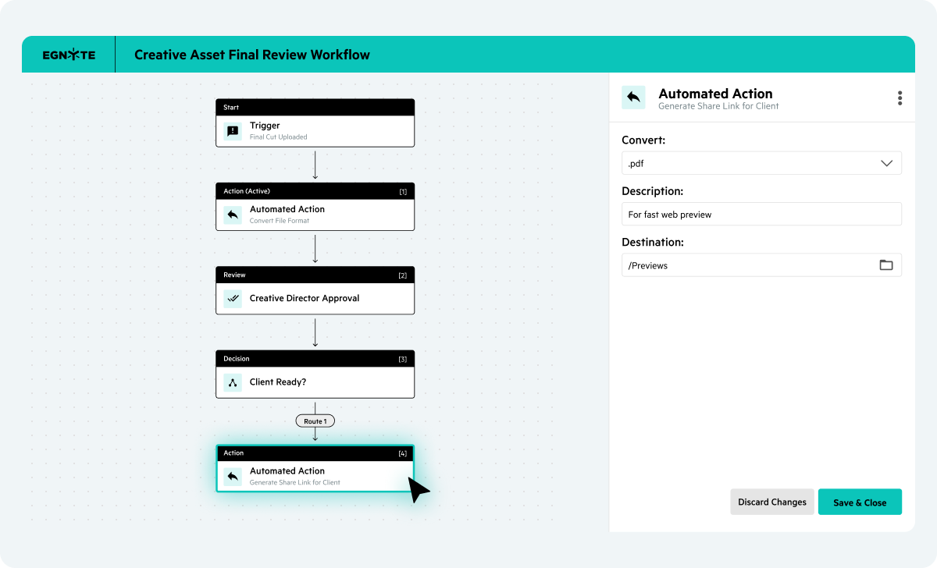Open the three-dot options menu in panel
This screenshot has width=937, height=568.
coord(900,98)
